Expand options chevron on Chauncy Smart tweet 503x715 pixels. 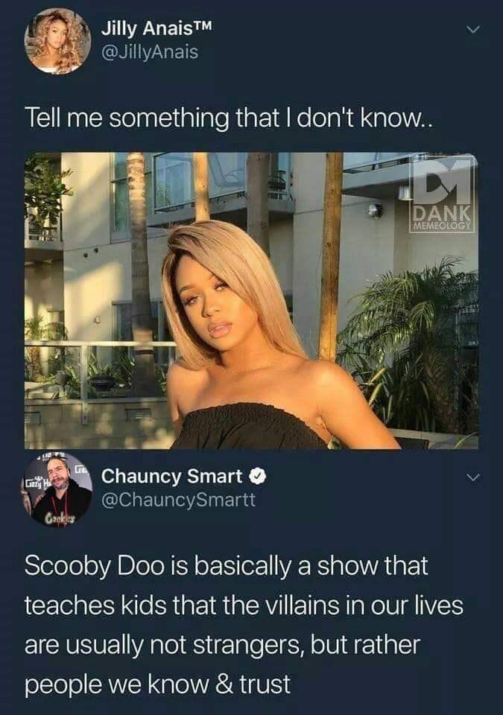[474, 478]
